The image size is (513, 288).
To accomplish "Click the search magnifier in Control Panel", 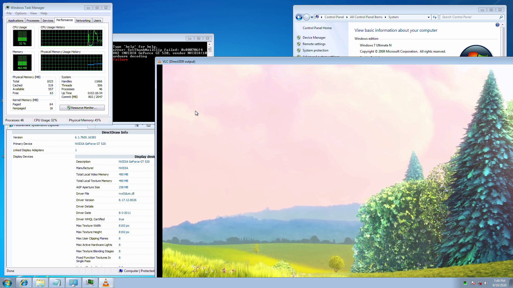I will (501, 17).
